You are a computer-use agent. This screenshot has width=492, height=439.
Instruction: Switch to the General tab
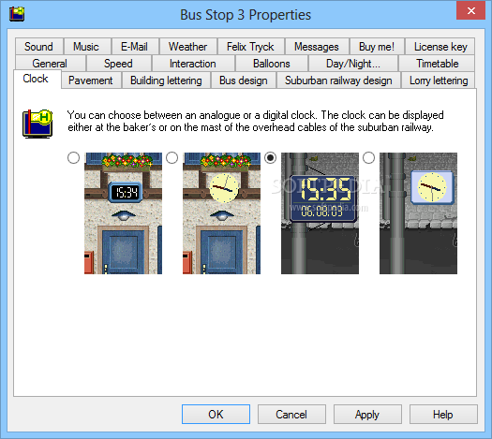(50, 64)
